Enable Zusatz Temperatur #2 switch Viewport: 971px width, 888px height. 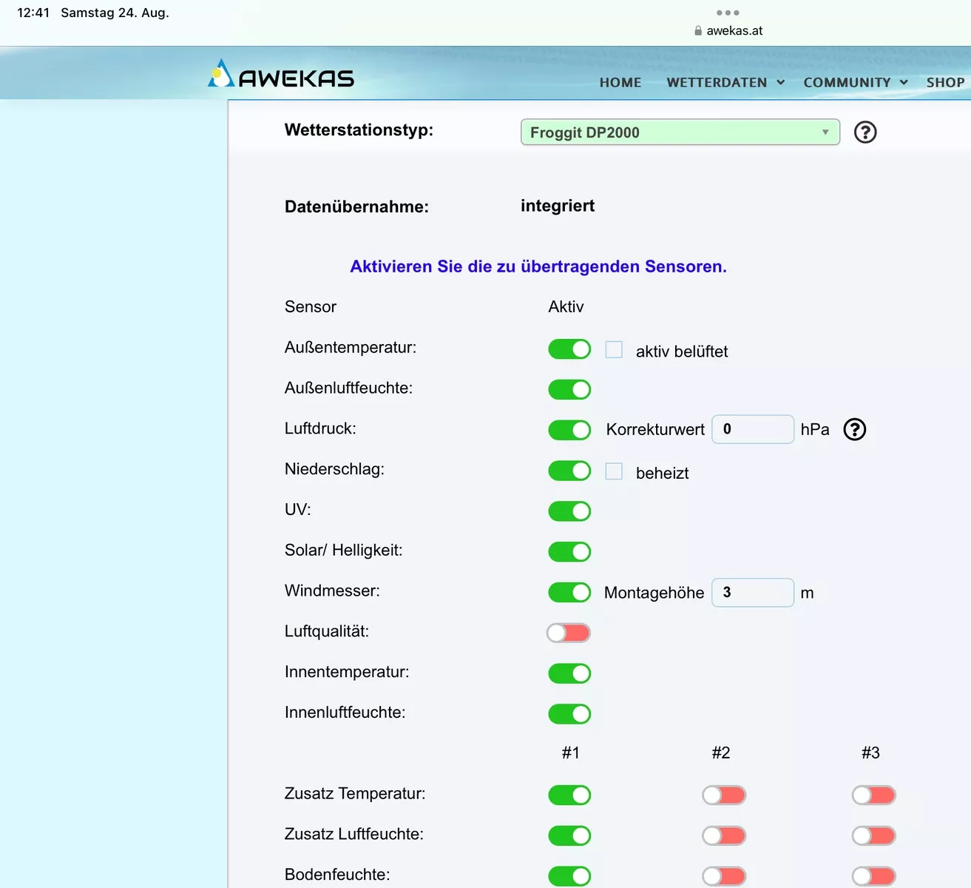(x=724, y=795)
